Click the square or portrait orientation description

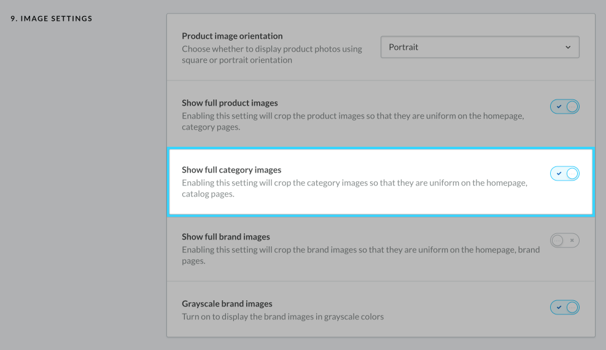(x=271, y=55)
